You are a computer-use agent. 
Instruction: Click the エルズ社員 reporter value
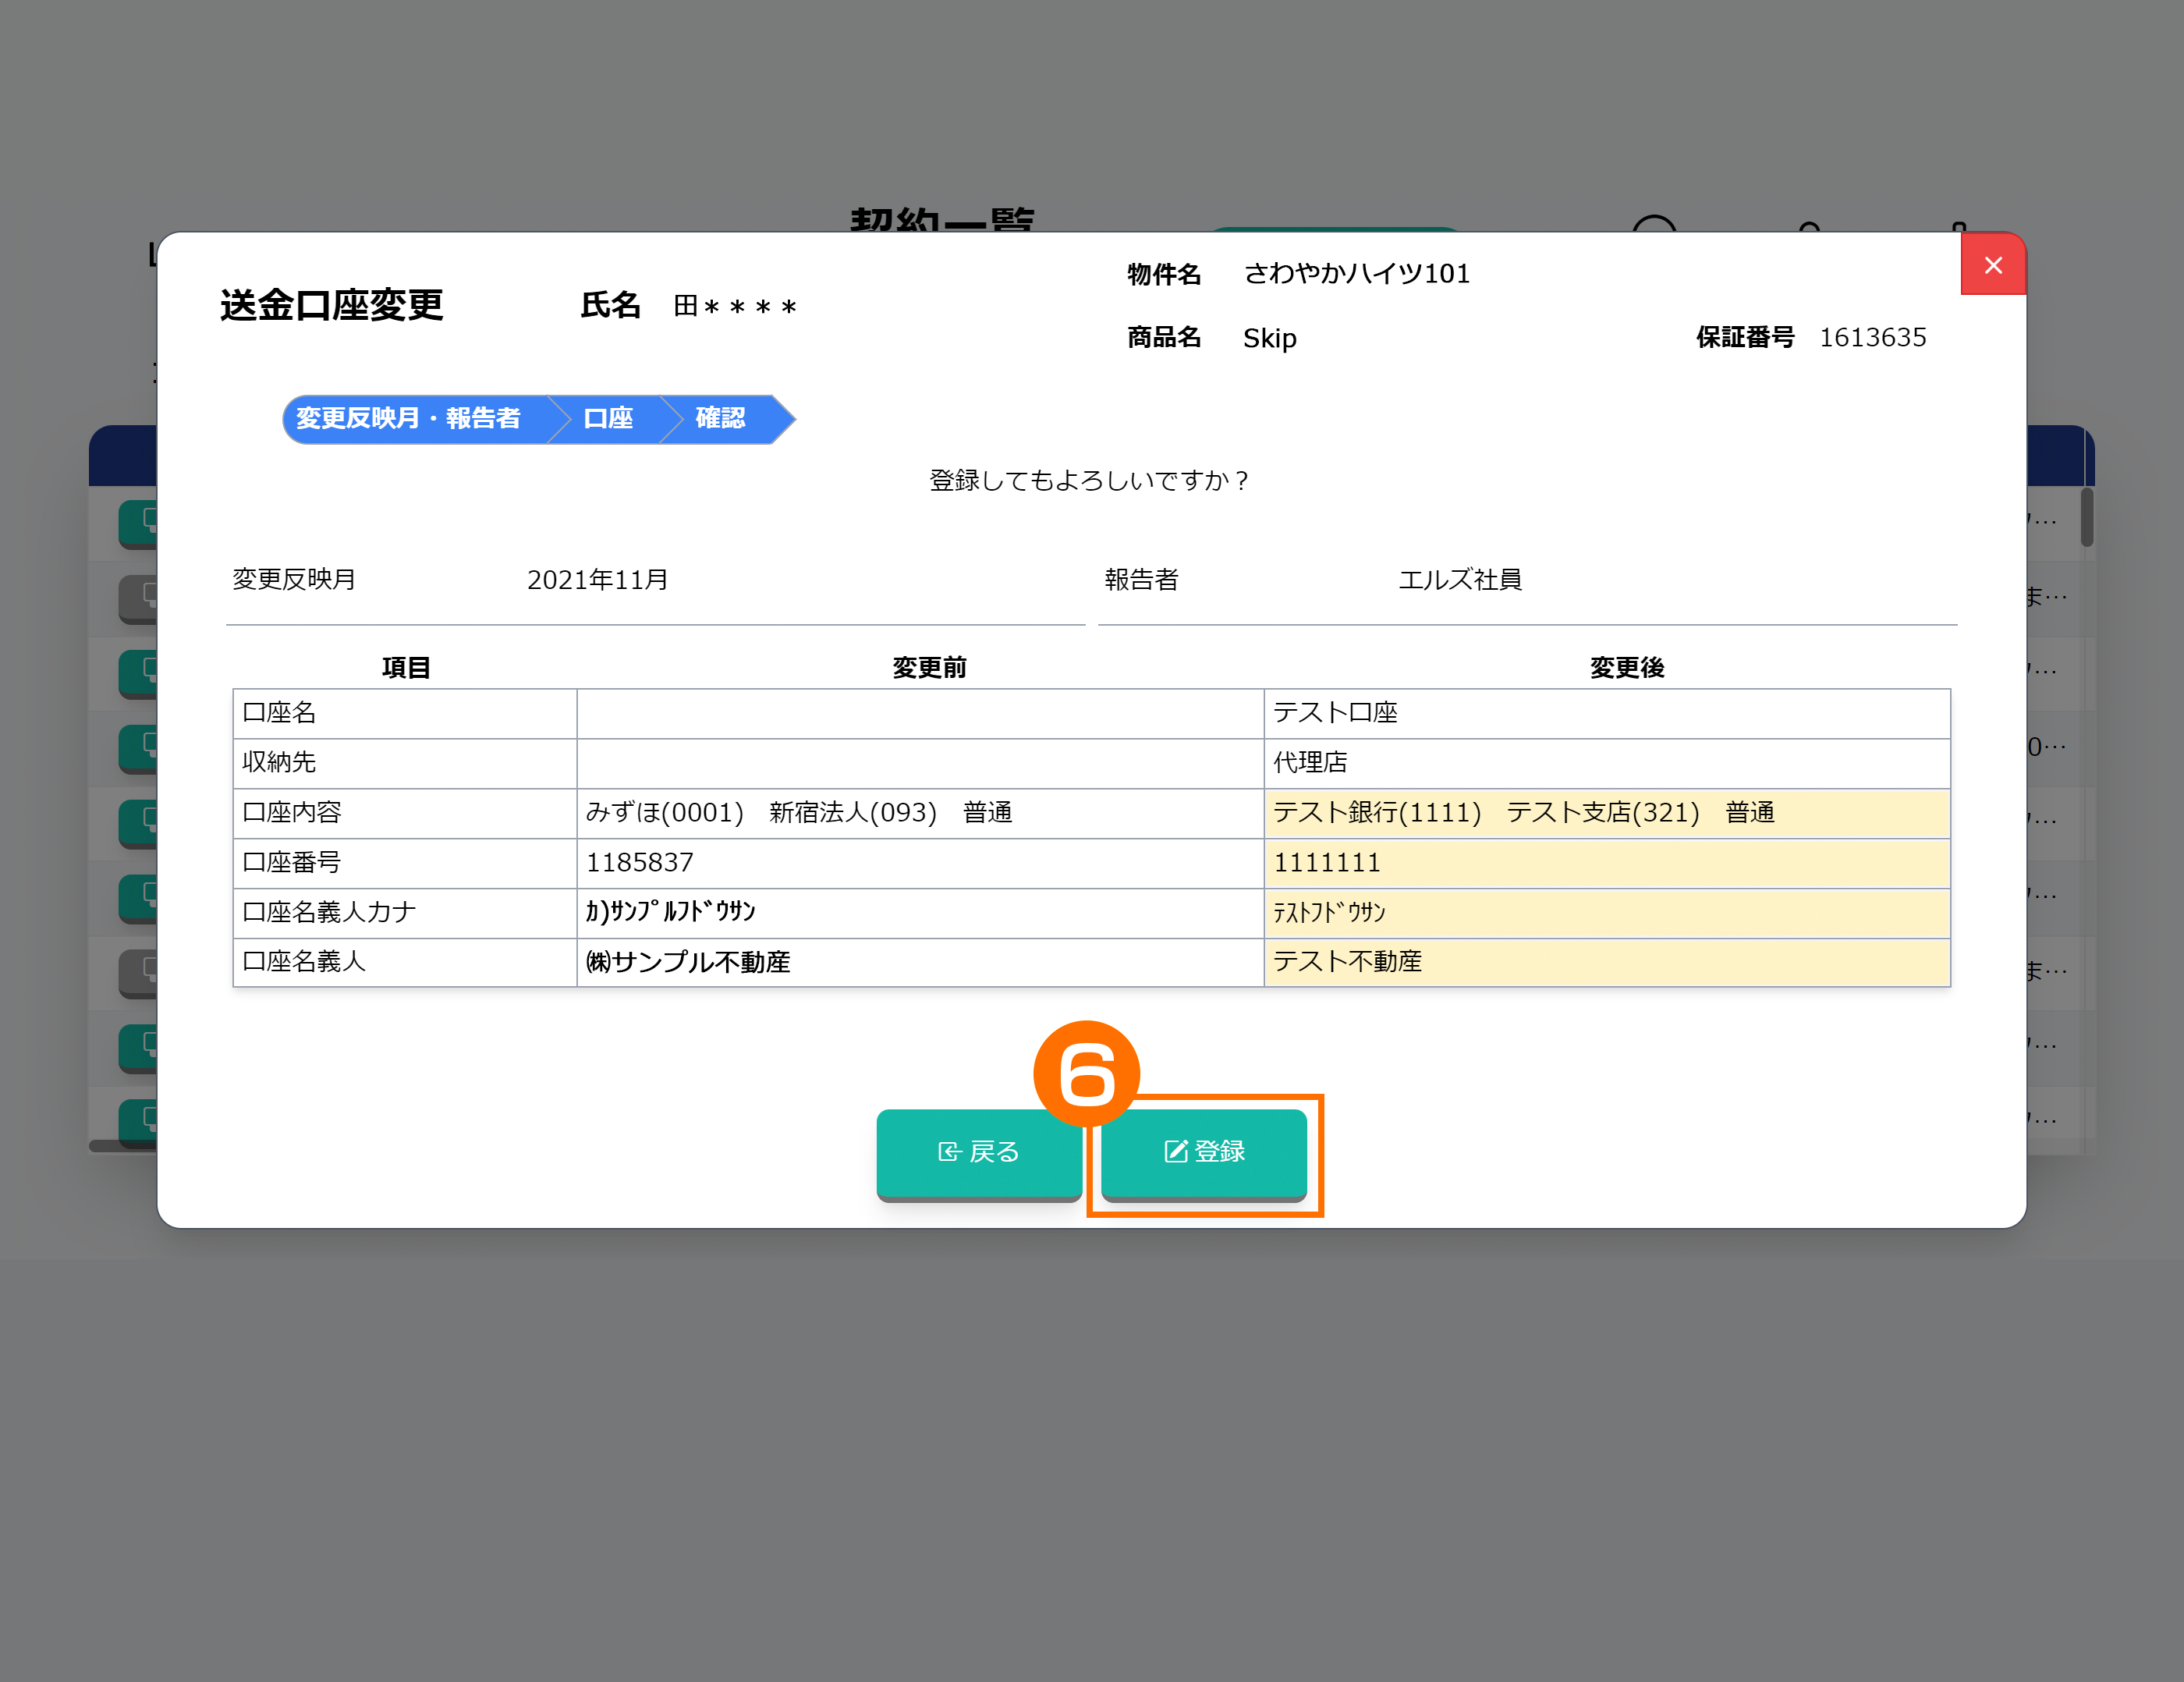coord(1459,580)
